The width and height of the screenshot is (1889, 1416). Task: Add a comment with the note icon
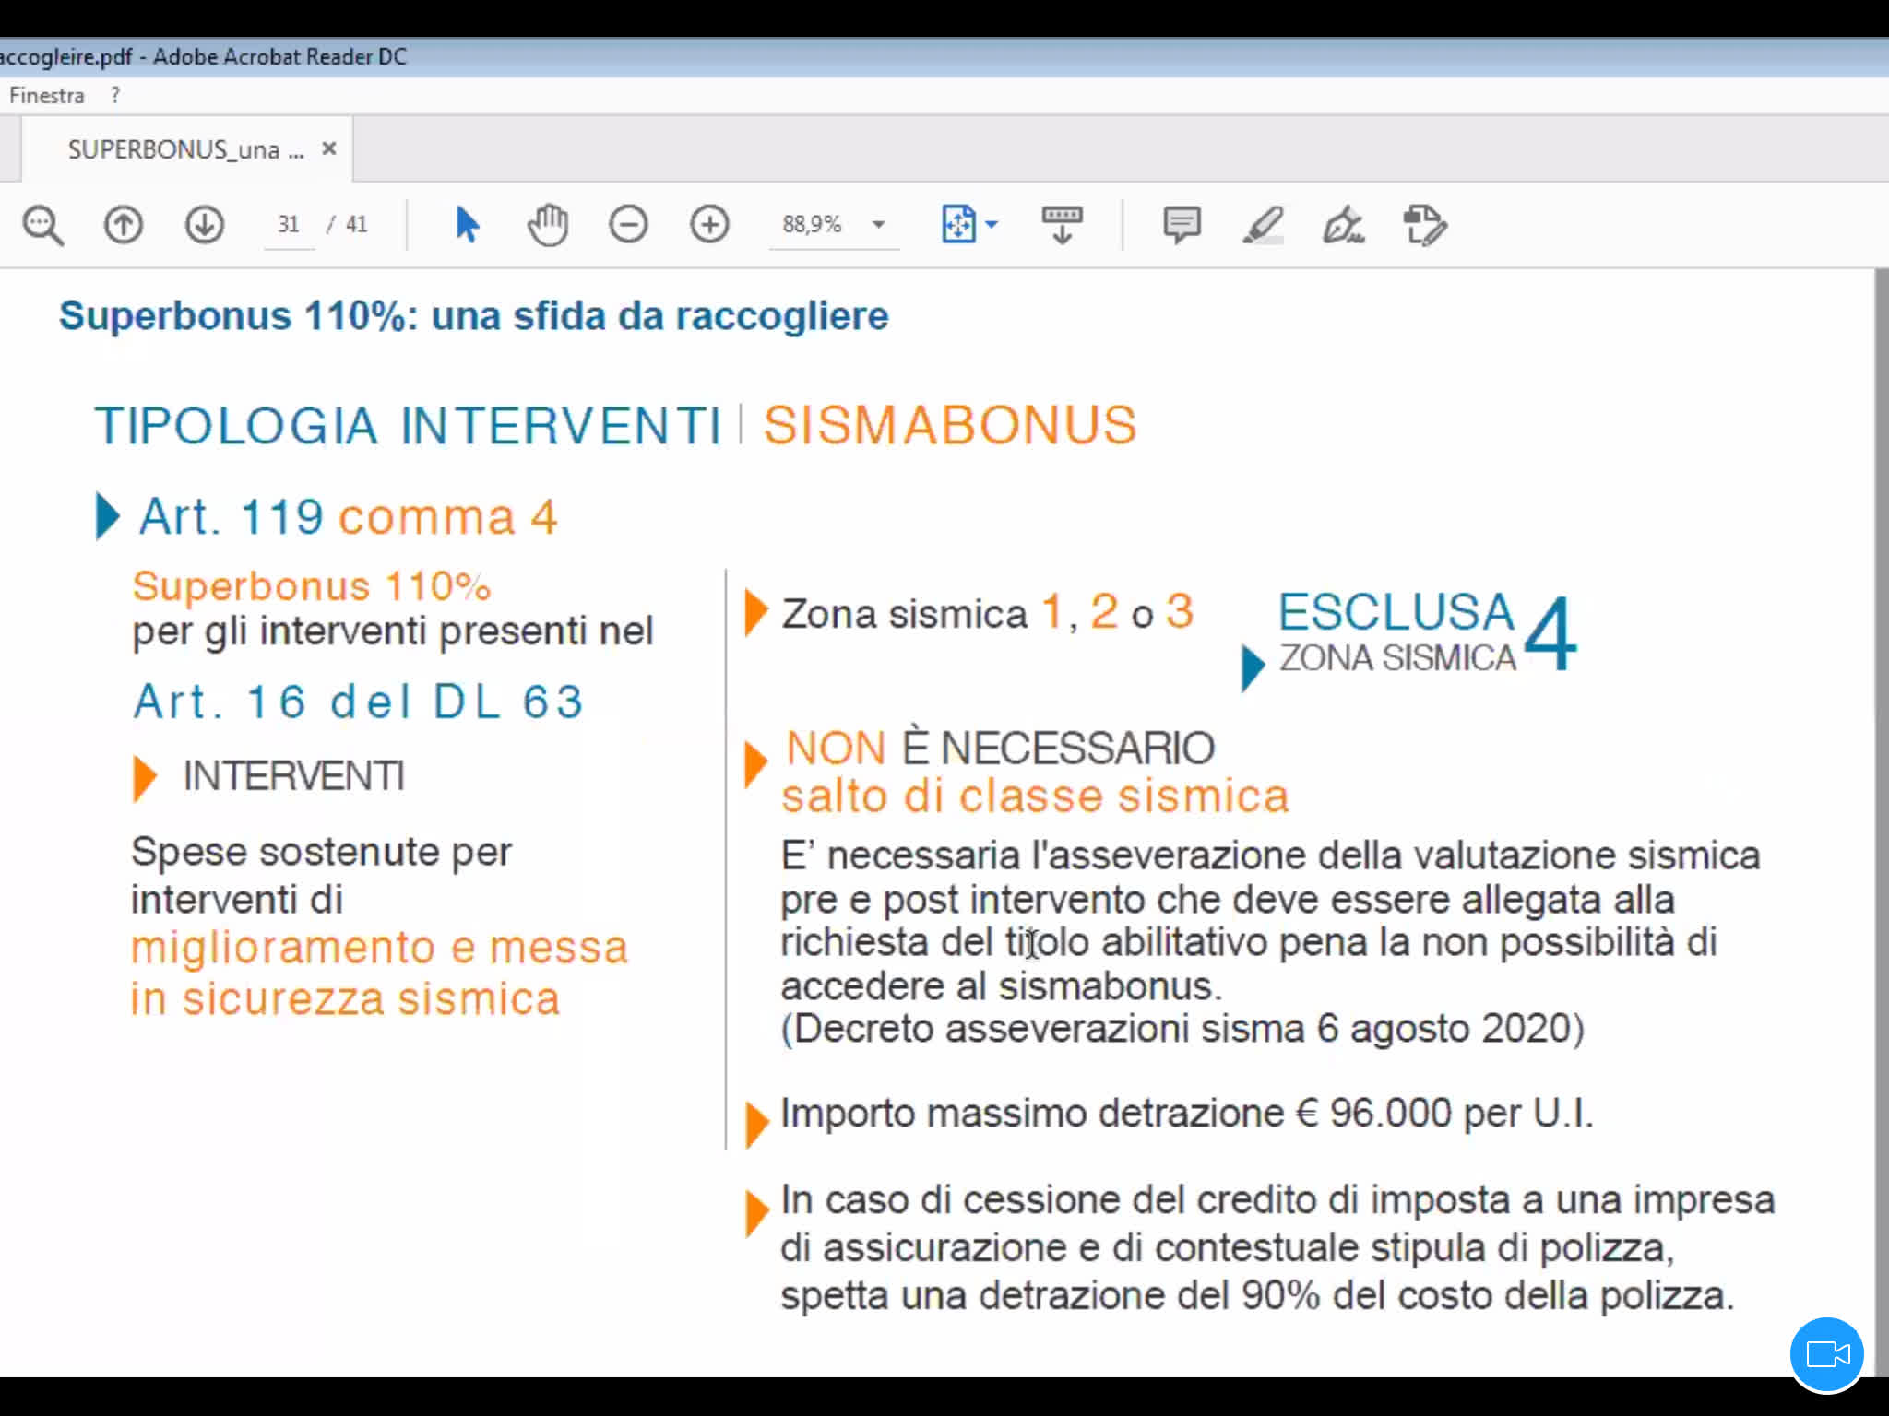(x=1182, y=225)
